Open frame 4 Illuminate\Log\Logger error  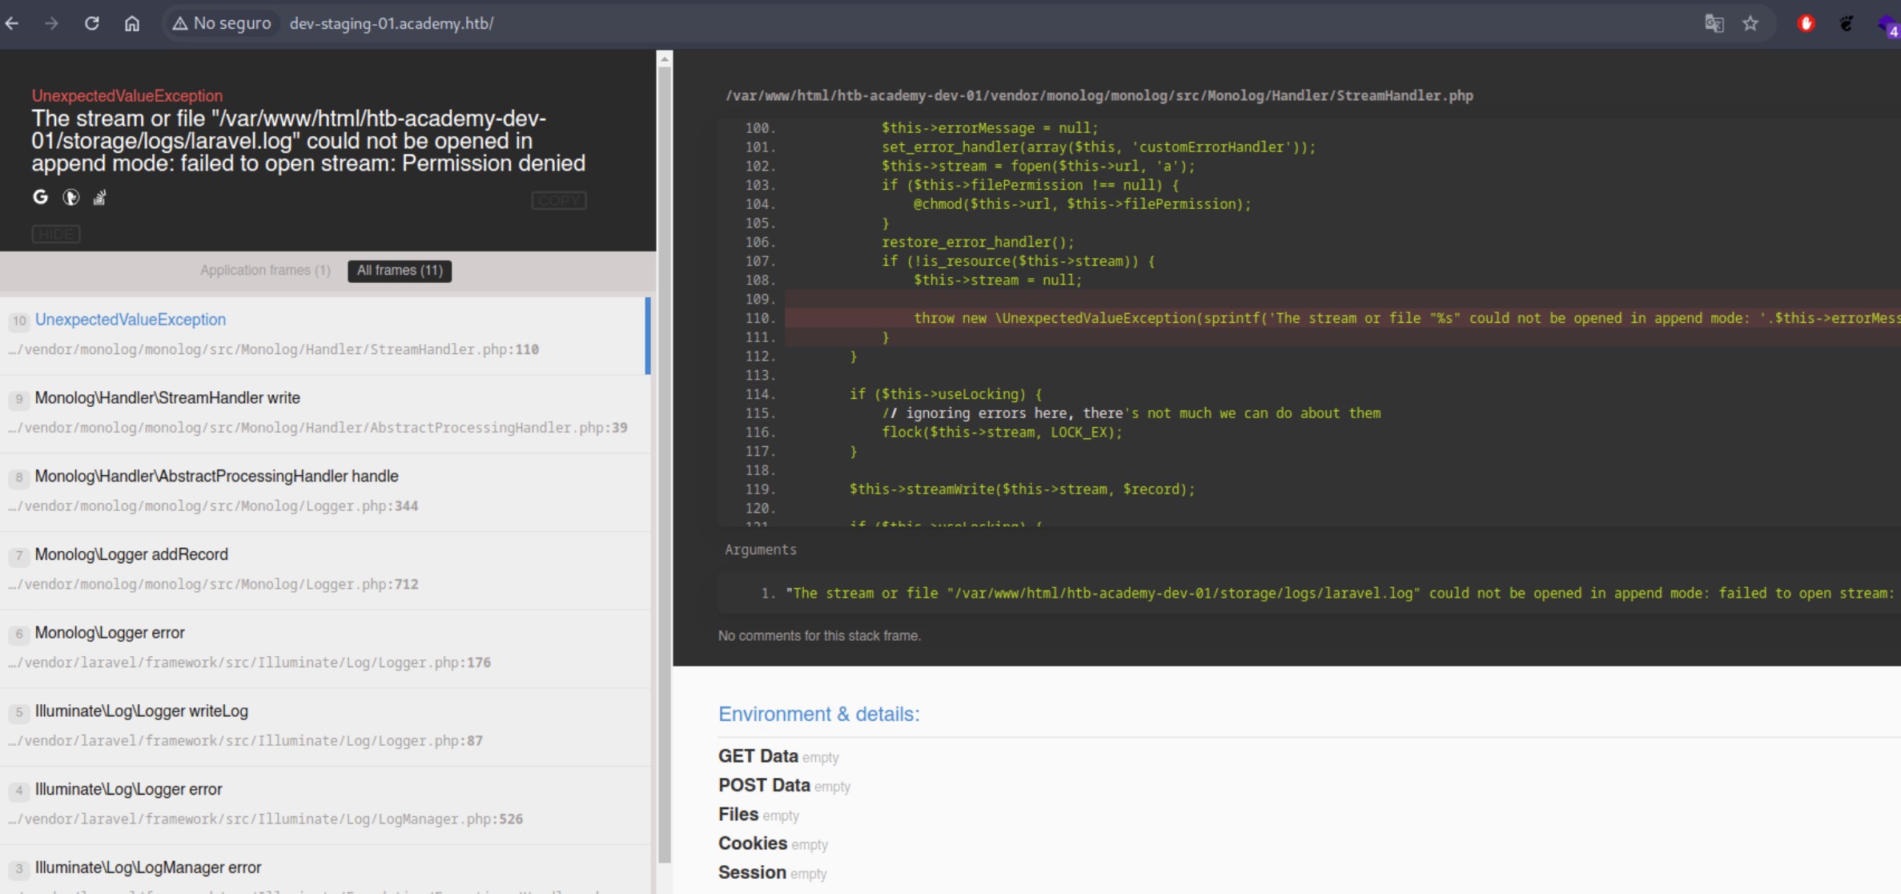324,804
